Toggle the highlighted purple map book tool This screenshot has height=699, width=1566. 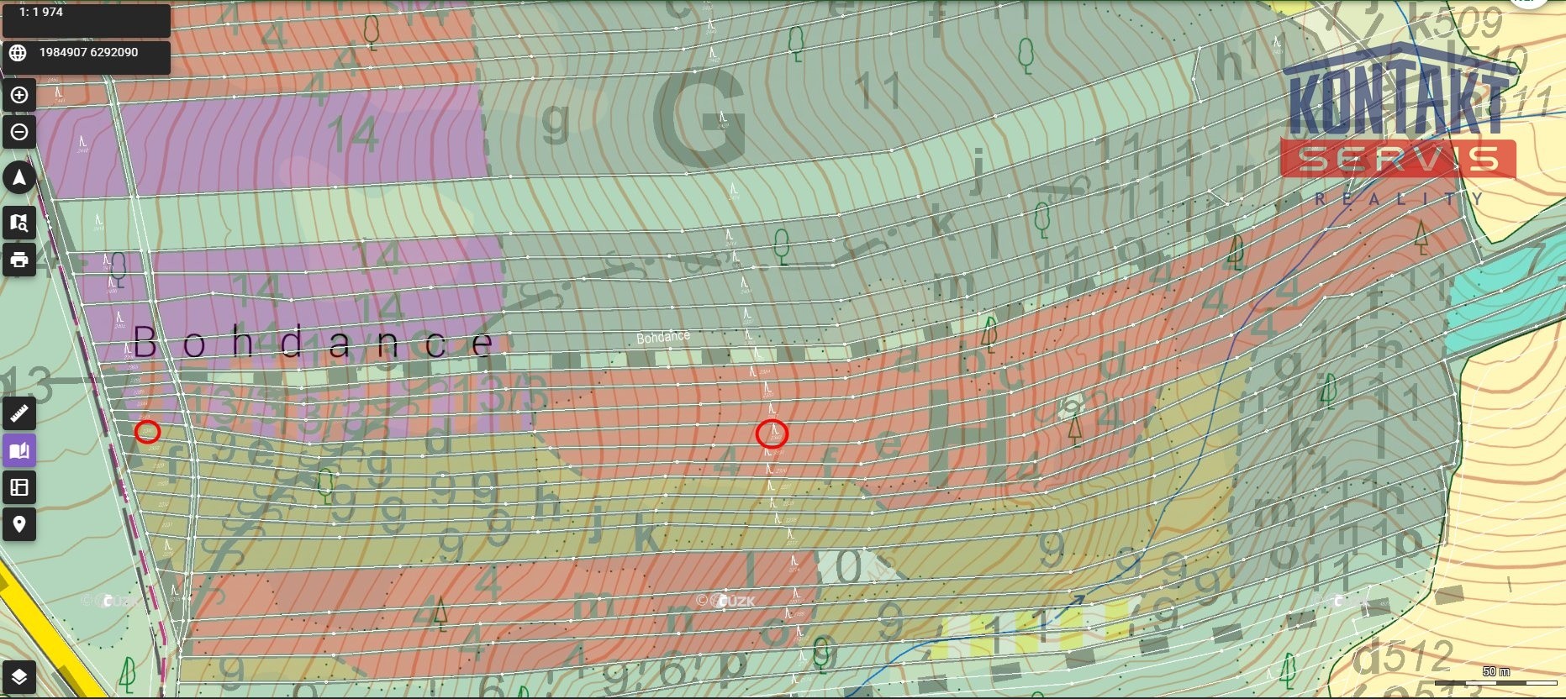point(19,450)
